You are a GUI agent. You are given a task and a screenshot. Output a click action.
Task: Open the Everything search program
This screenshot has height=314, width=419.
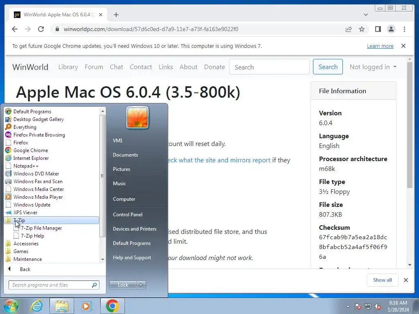pos(25,127)
